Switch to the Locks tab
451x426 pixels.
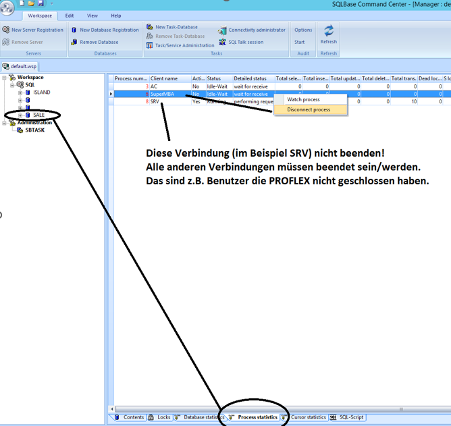163,417
